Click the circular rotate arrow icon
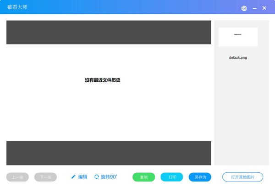 pos(97,177)
